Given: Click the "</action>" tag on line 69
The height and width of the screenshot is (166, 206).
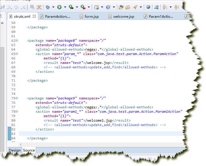Looking at the screenshot, I should click(45, 72).
